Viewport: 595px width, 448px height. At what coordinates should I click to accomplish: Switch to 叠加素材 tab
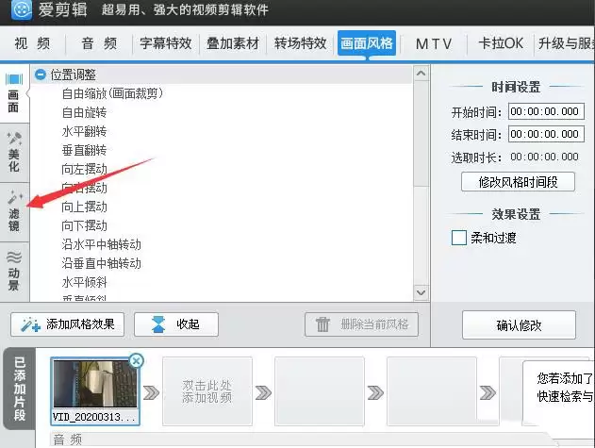point(233,43)
